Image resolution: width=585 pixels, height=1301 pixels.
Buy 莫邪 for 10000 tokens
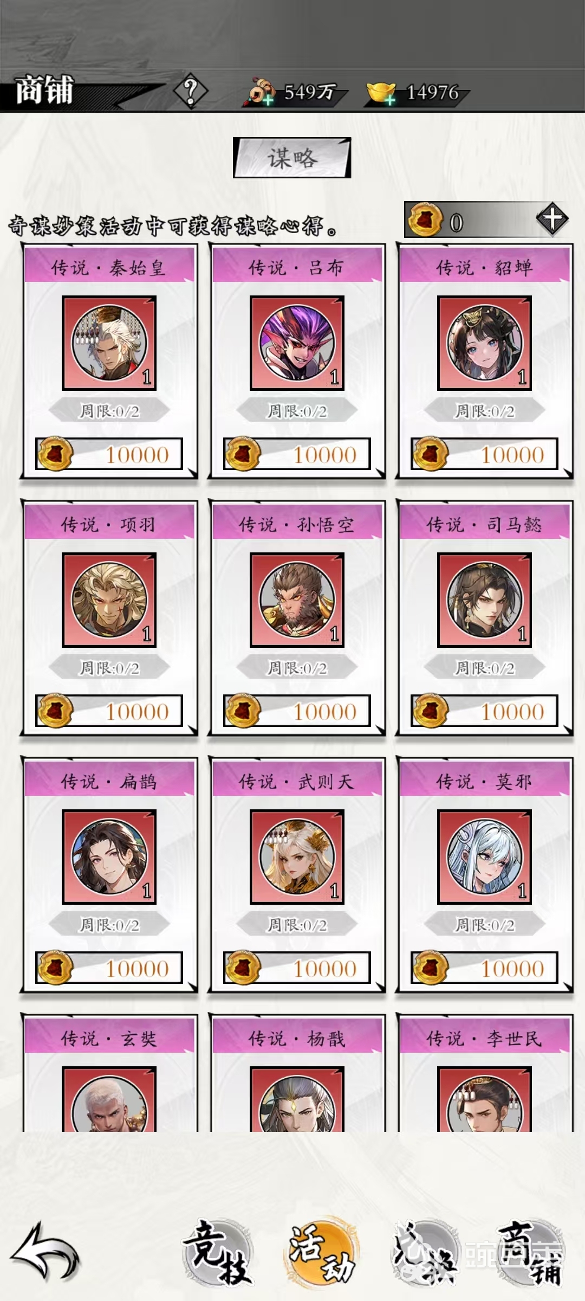(x=484, y=968)
